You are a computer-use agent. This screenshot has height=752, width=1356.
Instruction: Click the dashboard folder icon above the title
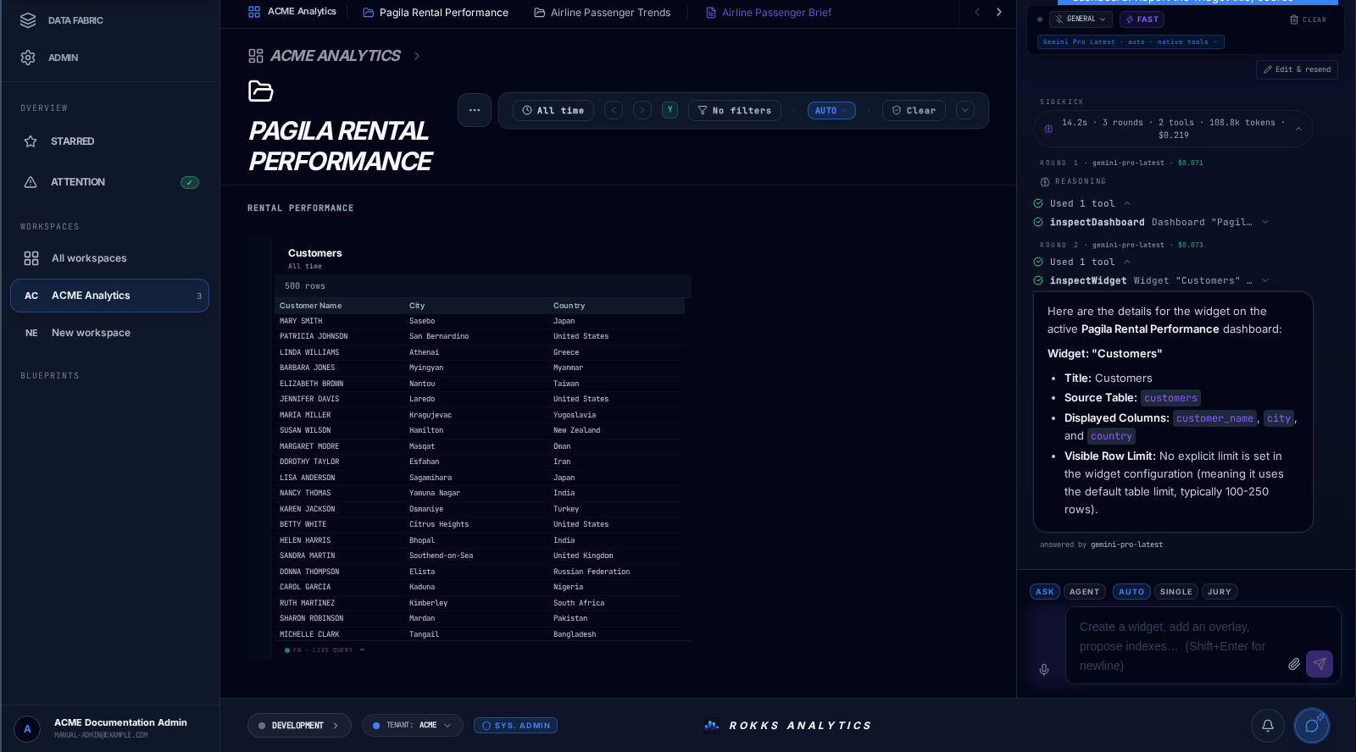[x=260, y=91]
